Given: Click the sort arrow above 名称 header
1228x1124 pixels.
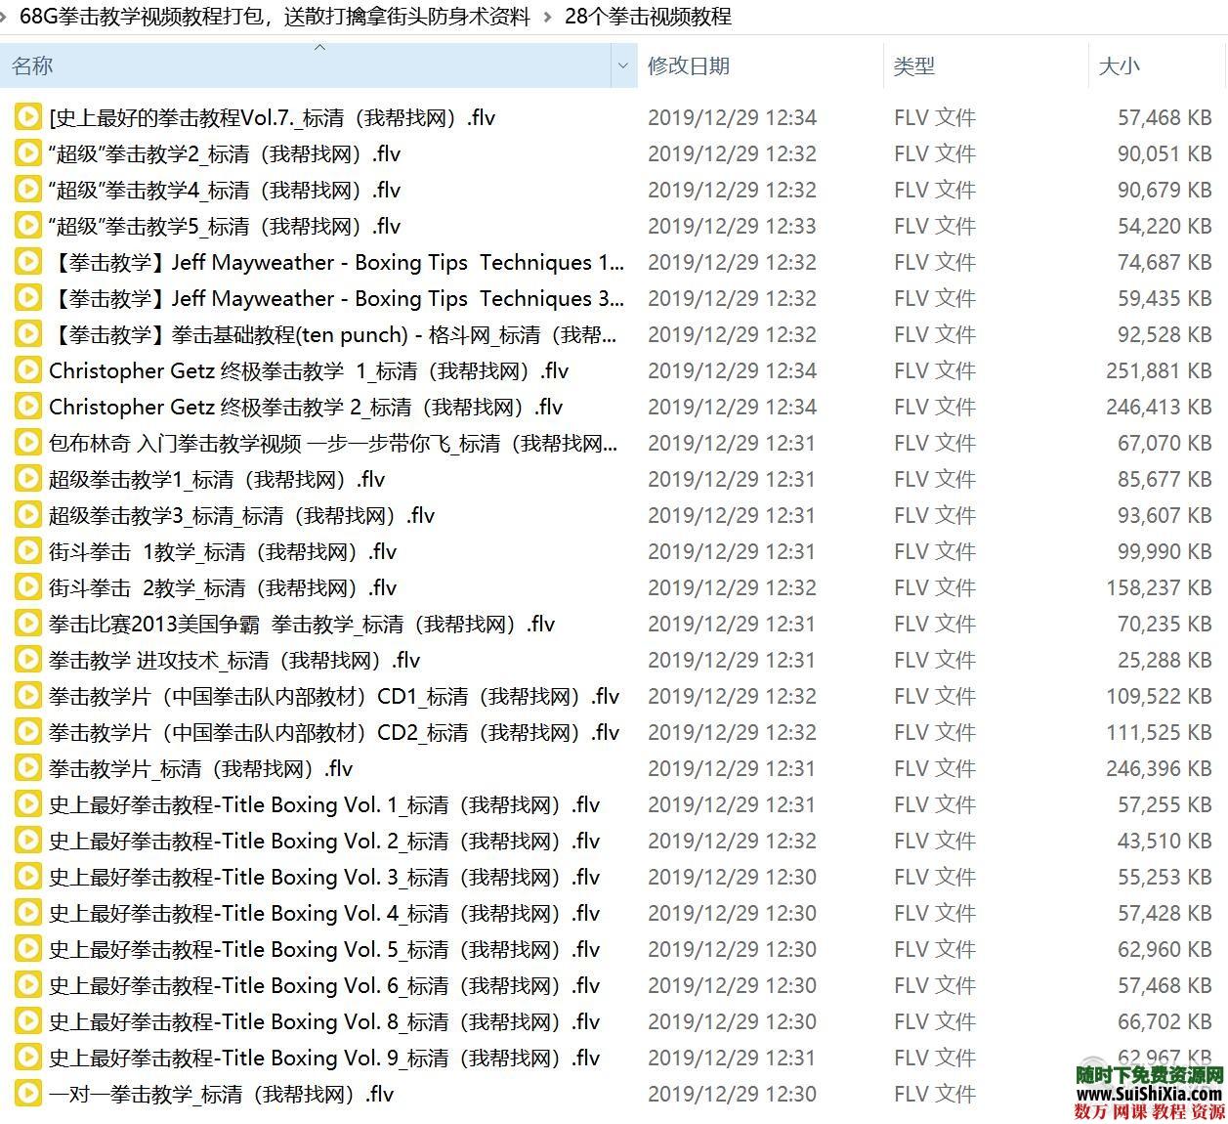Looking at the screenshot, I should tap(319, 47).
